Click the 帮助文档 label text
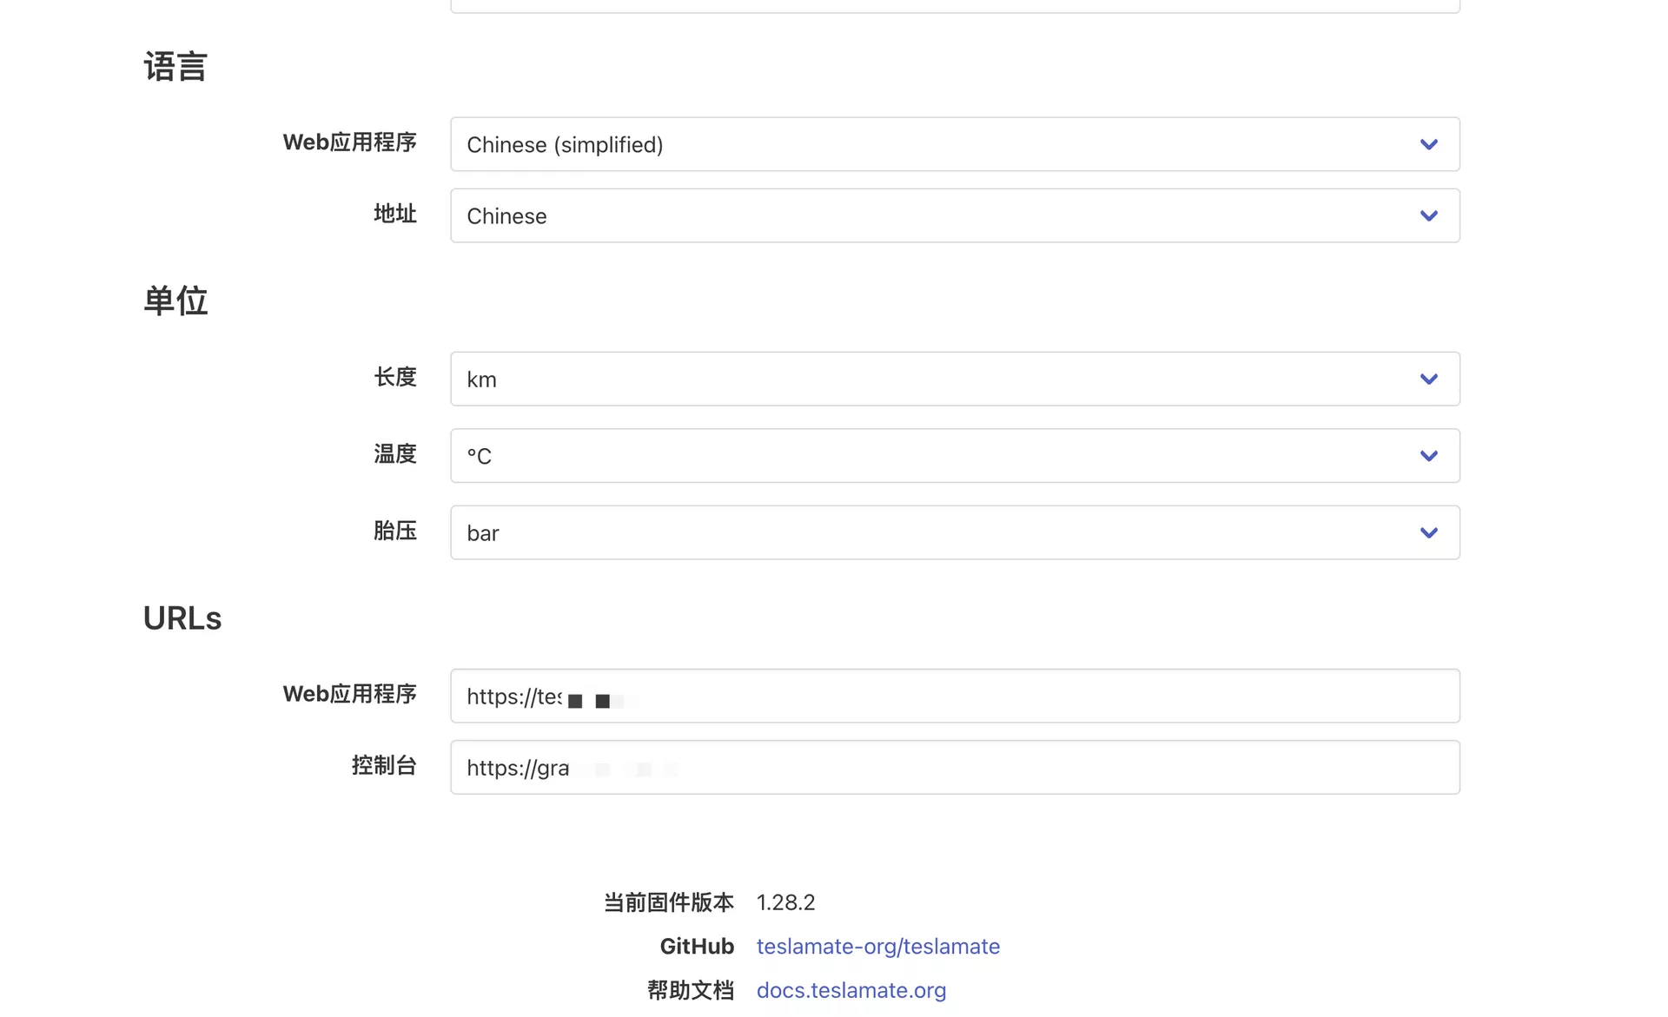 tap(691, 990)
